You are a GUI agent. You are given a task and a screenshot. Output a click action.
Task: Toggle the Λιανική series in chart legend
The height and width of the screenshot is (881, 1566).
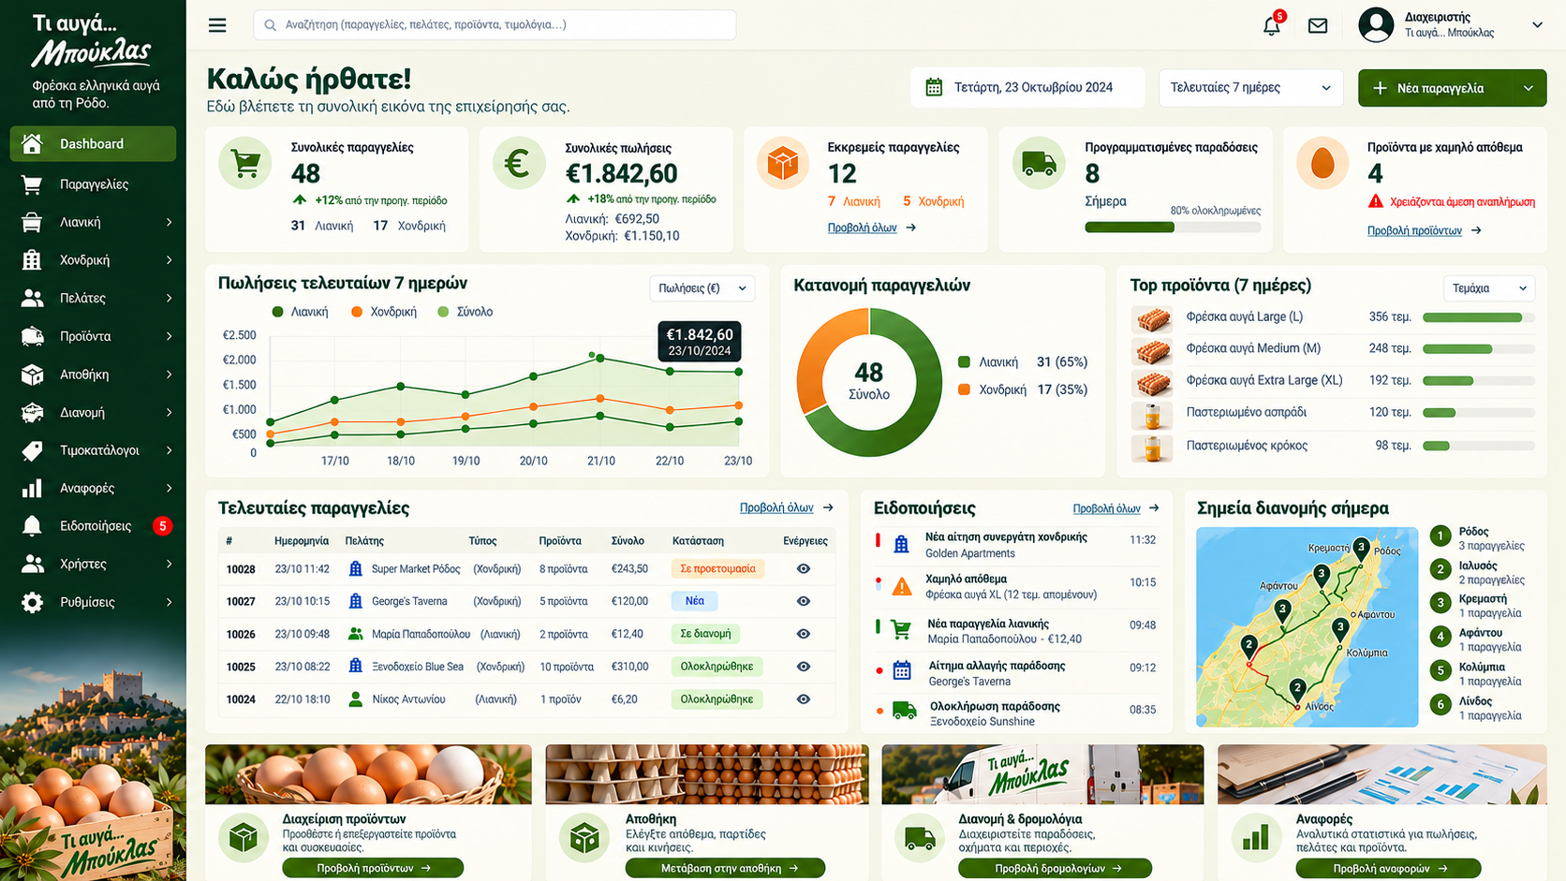point(300,312)
